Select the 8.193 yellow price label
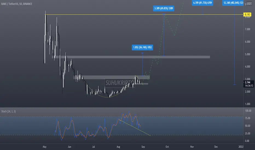 tap(247, 15)
